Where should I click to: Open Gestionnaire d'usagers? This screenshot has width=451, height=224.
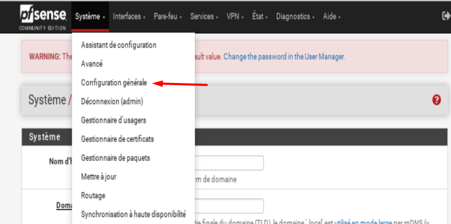pyautogui.click(x=113, y=120)
